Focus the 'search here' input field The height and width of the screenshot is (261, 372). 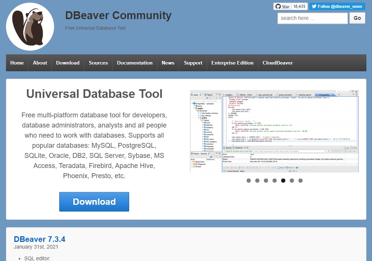[x=312, y=18]
